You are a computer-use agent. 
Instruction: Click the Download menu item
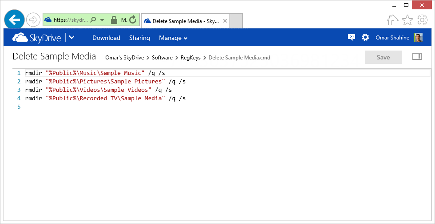pyautogui.click(x=106, y=38)
